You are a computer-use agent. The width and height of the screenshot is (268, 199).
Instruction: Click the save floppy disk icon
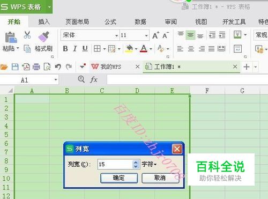click(15, 67)
